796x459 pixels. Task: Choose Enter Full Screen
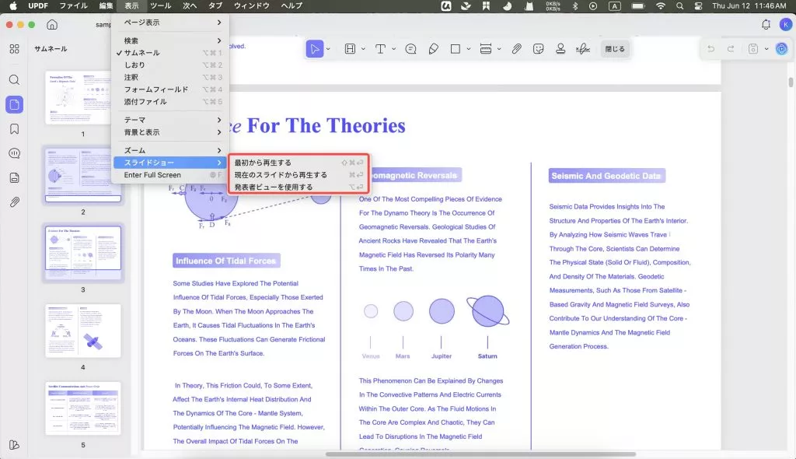[170, 175]
